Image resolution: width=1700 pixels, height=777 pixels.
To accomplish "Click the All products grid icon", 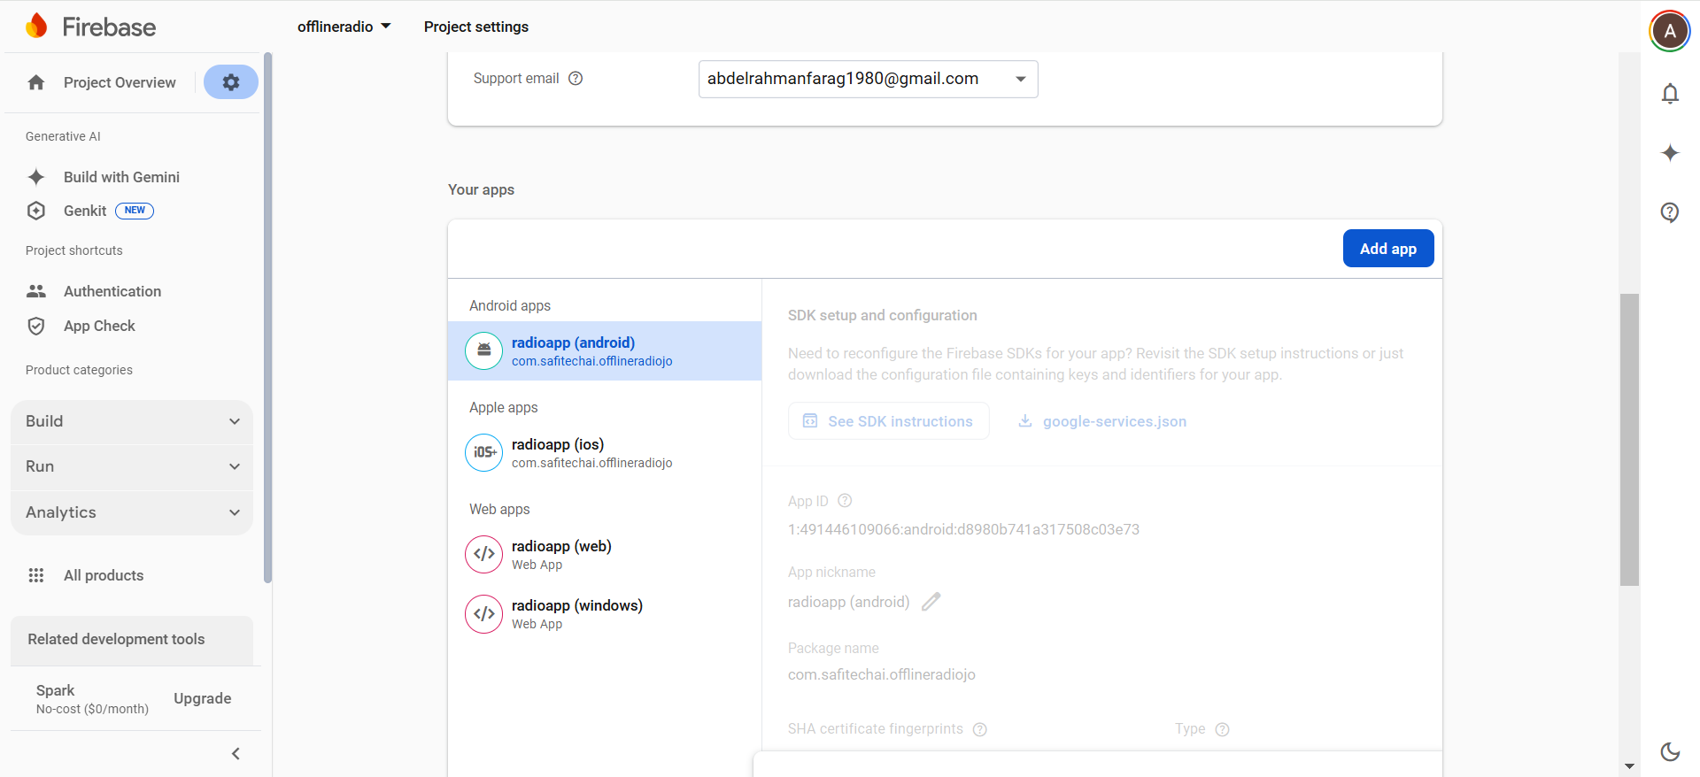I will tap(36, 575).
